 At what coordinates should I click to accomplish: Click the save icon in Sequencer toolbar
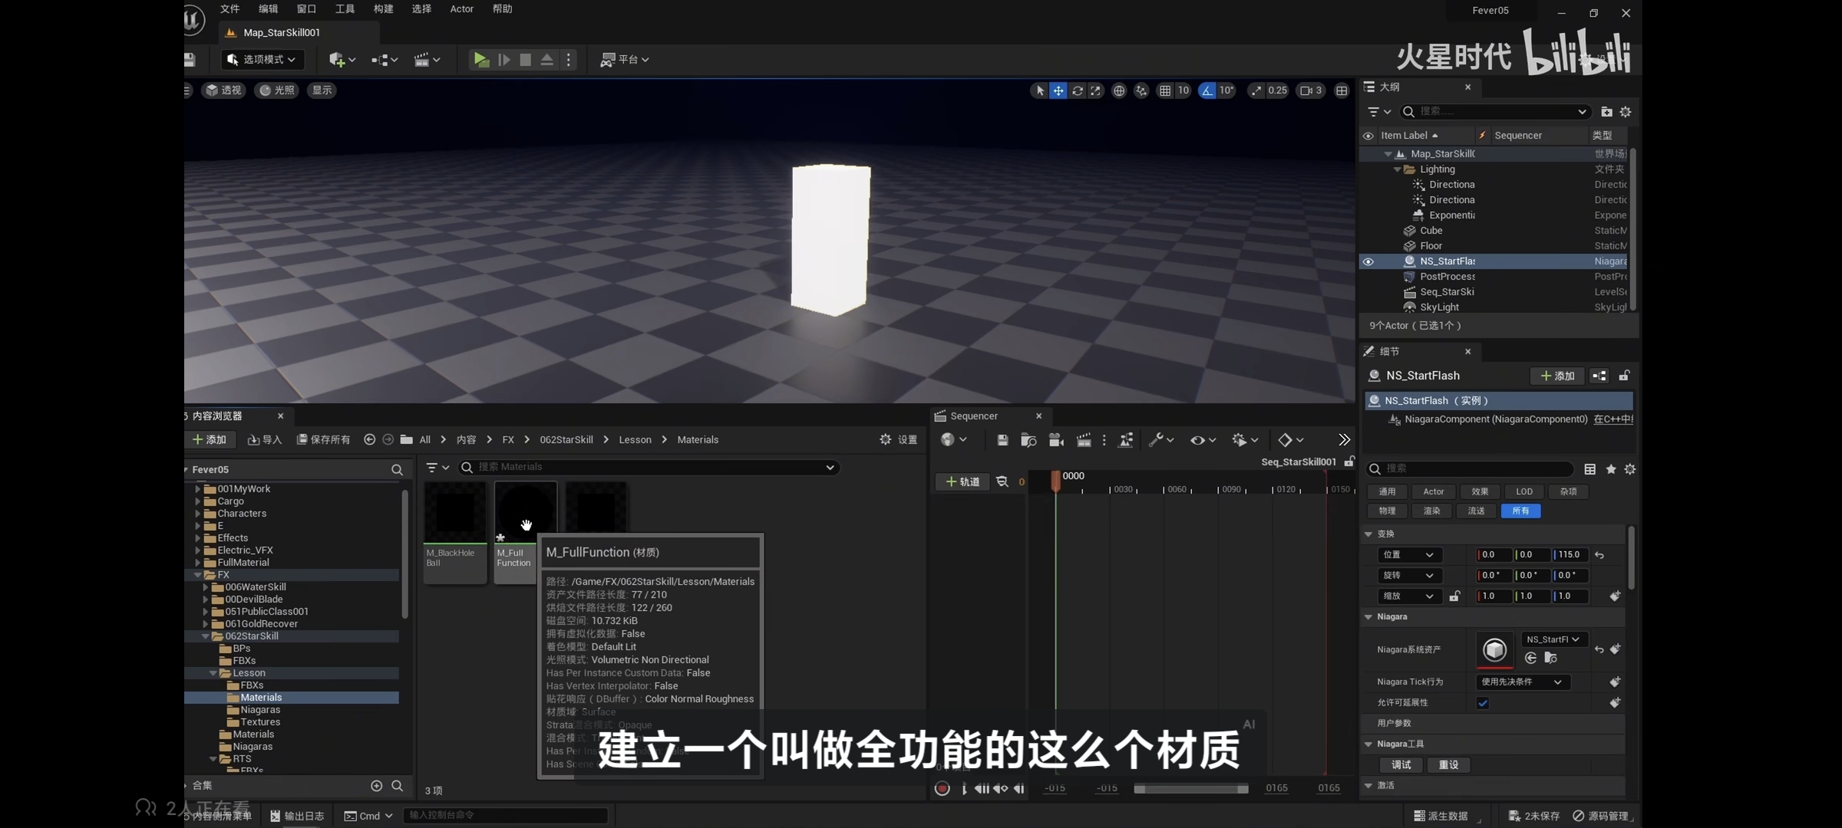pos(1002,439)
